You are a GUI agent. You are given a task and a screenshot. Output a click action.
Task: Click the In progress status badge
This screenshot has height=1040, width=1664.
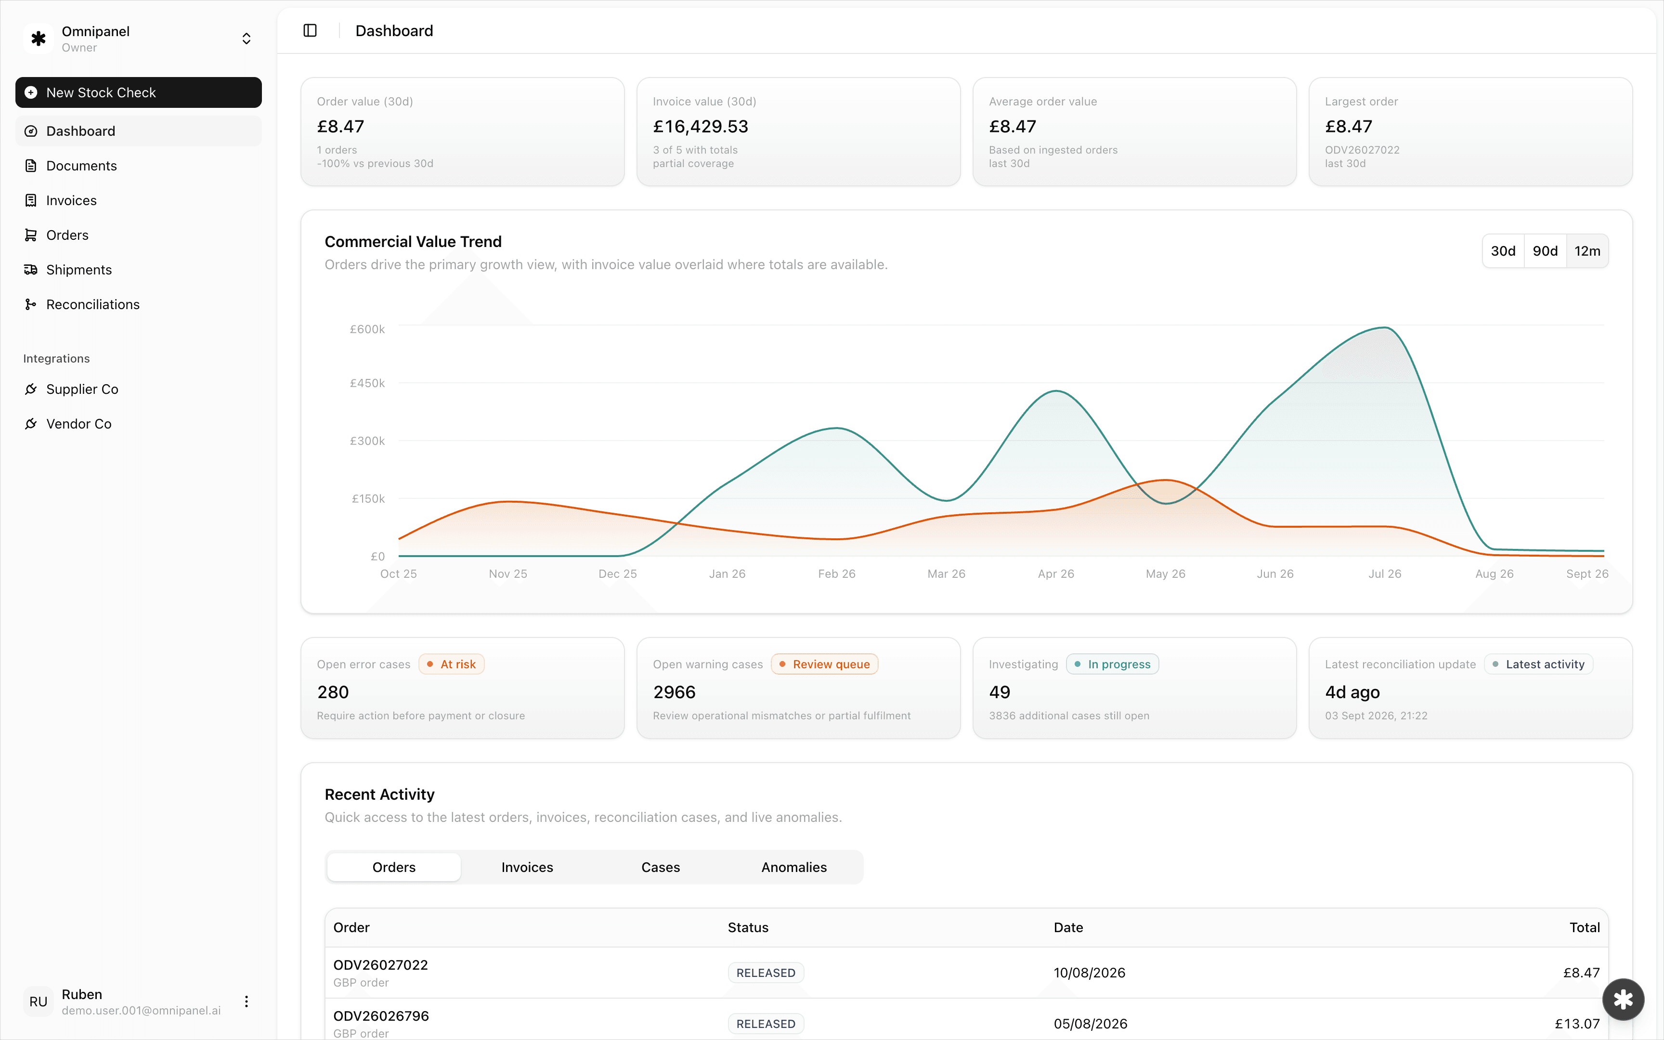(1112, 664)
